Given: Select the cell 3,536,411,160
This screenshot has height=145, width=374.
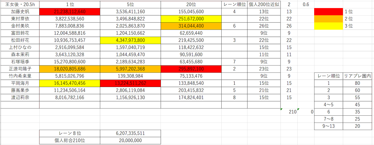Looking at the screenshot, I should click(130, 12).
